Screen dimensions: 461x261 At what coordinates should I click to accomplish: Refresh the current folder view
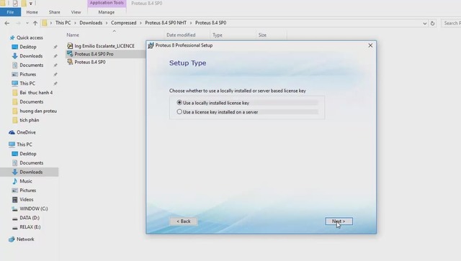(x=432, y=23)
